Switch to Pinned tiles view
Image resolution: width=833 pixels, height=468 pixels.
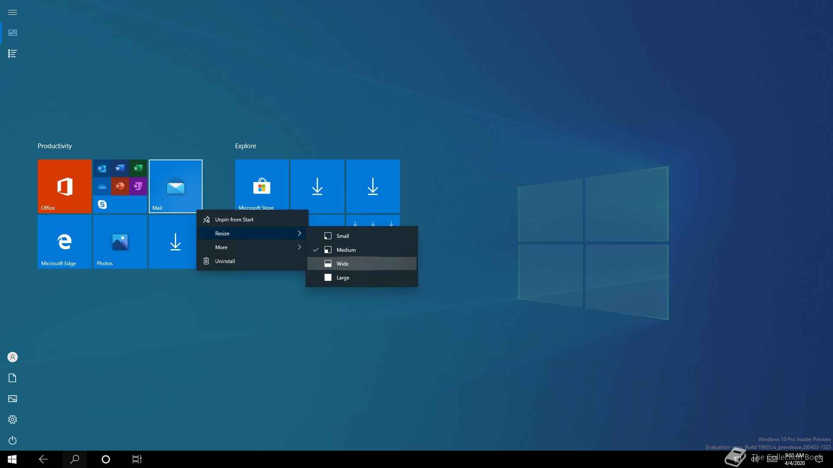[x=13, y=33]
